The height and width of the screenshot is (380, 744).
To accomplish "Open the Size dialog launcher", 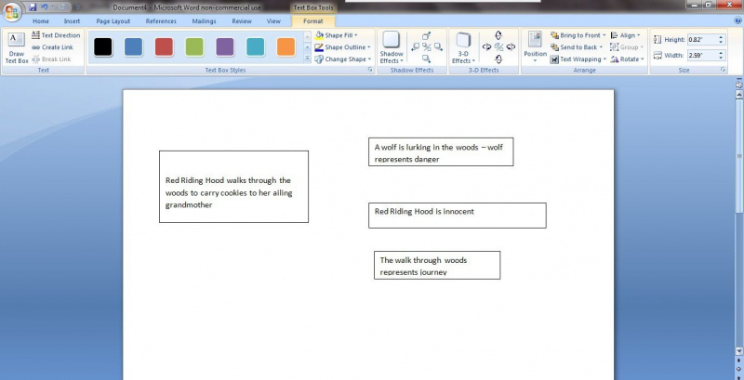I will [x=724, y=70].
